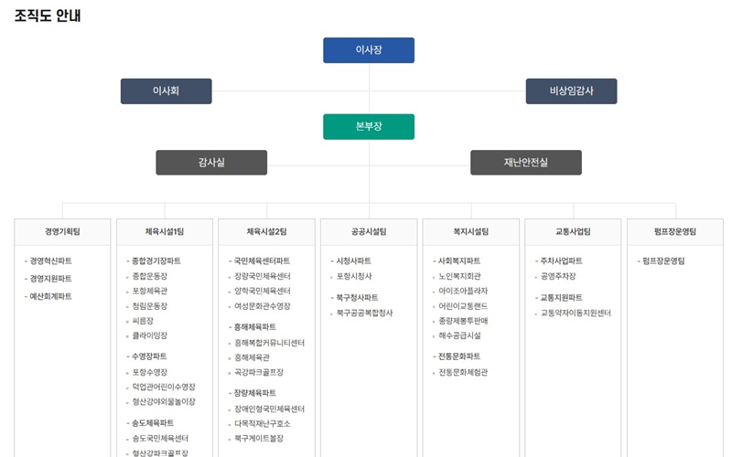Click the green 본부장 box
The width and height of the screenshot is (732, 457).
coord(369,126)
